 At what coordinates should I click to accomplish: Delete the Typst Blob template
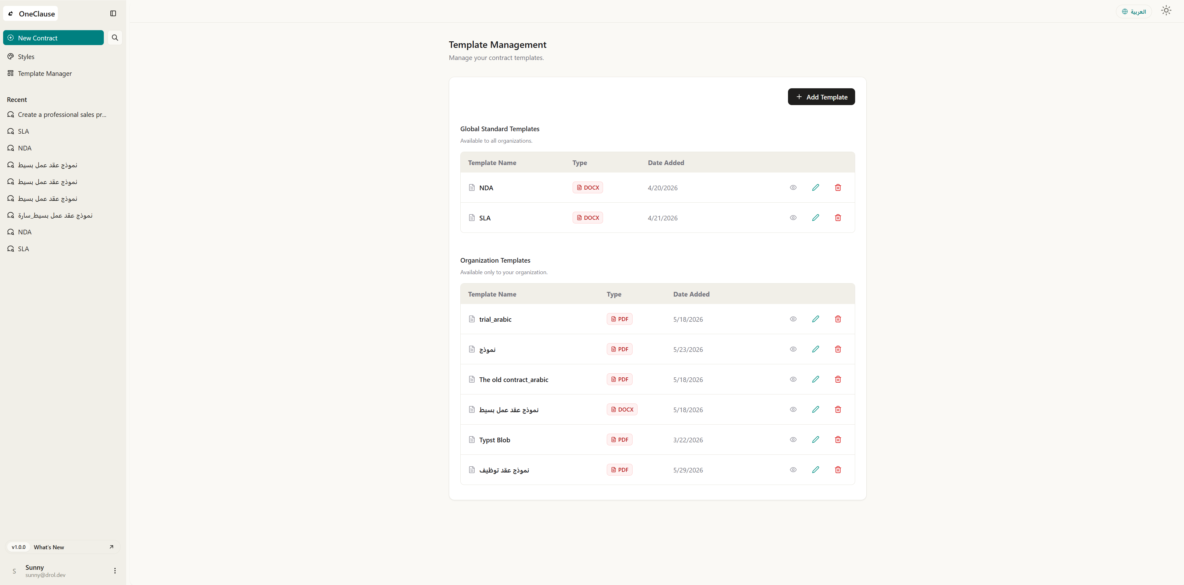click(838, 440)
